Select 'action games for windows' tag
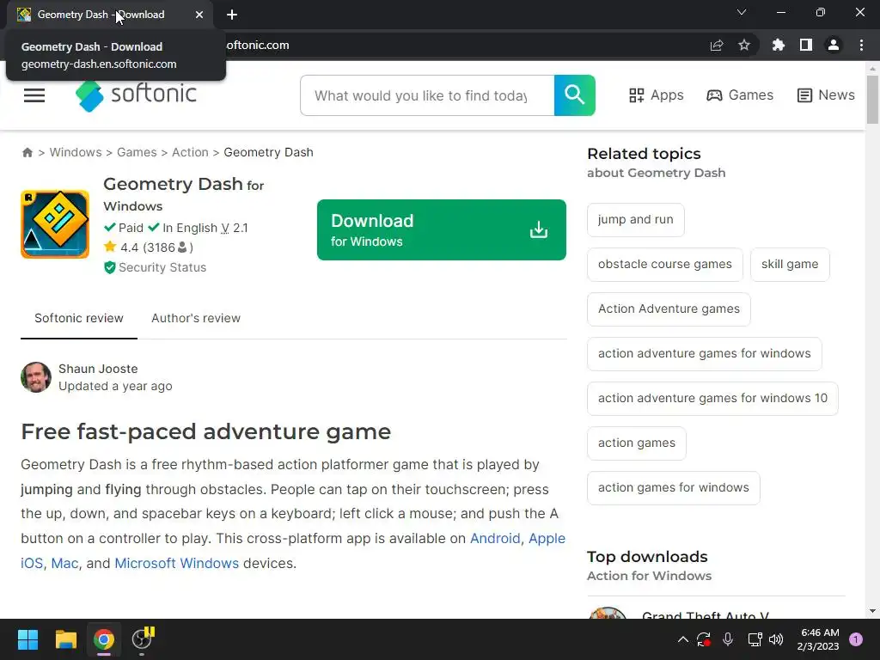The image size is (880, 660). click(674, 488)
